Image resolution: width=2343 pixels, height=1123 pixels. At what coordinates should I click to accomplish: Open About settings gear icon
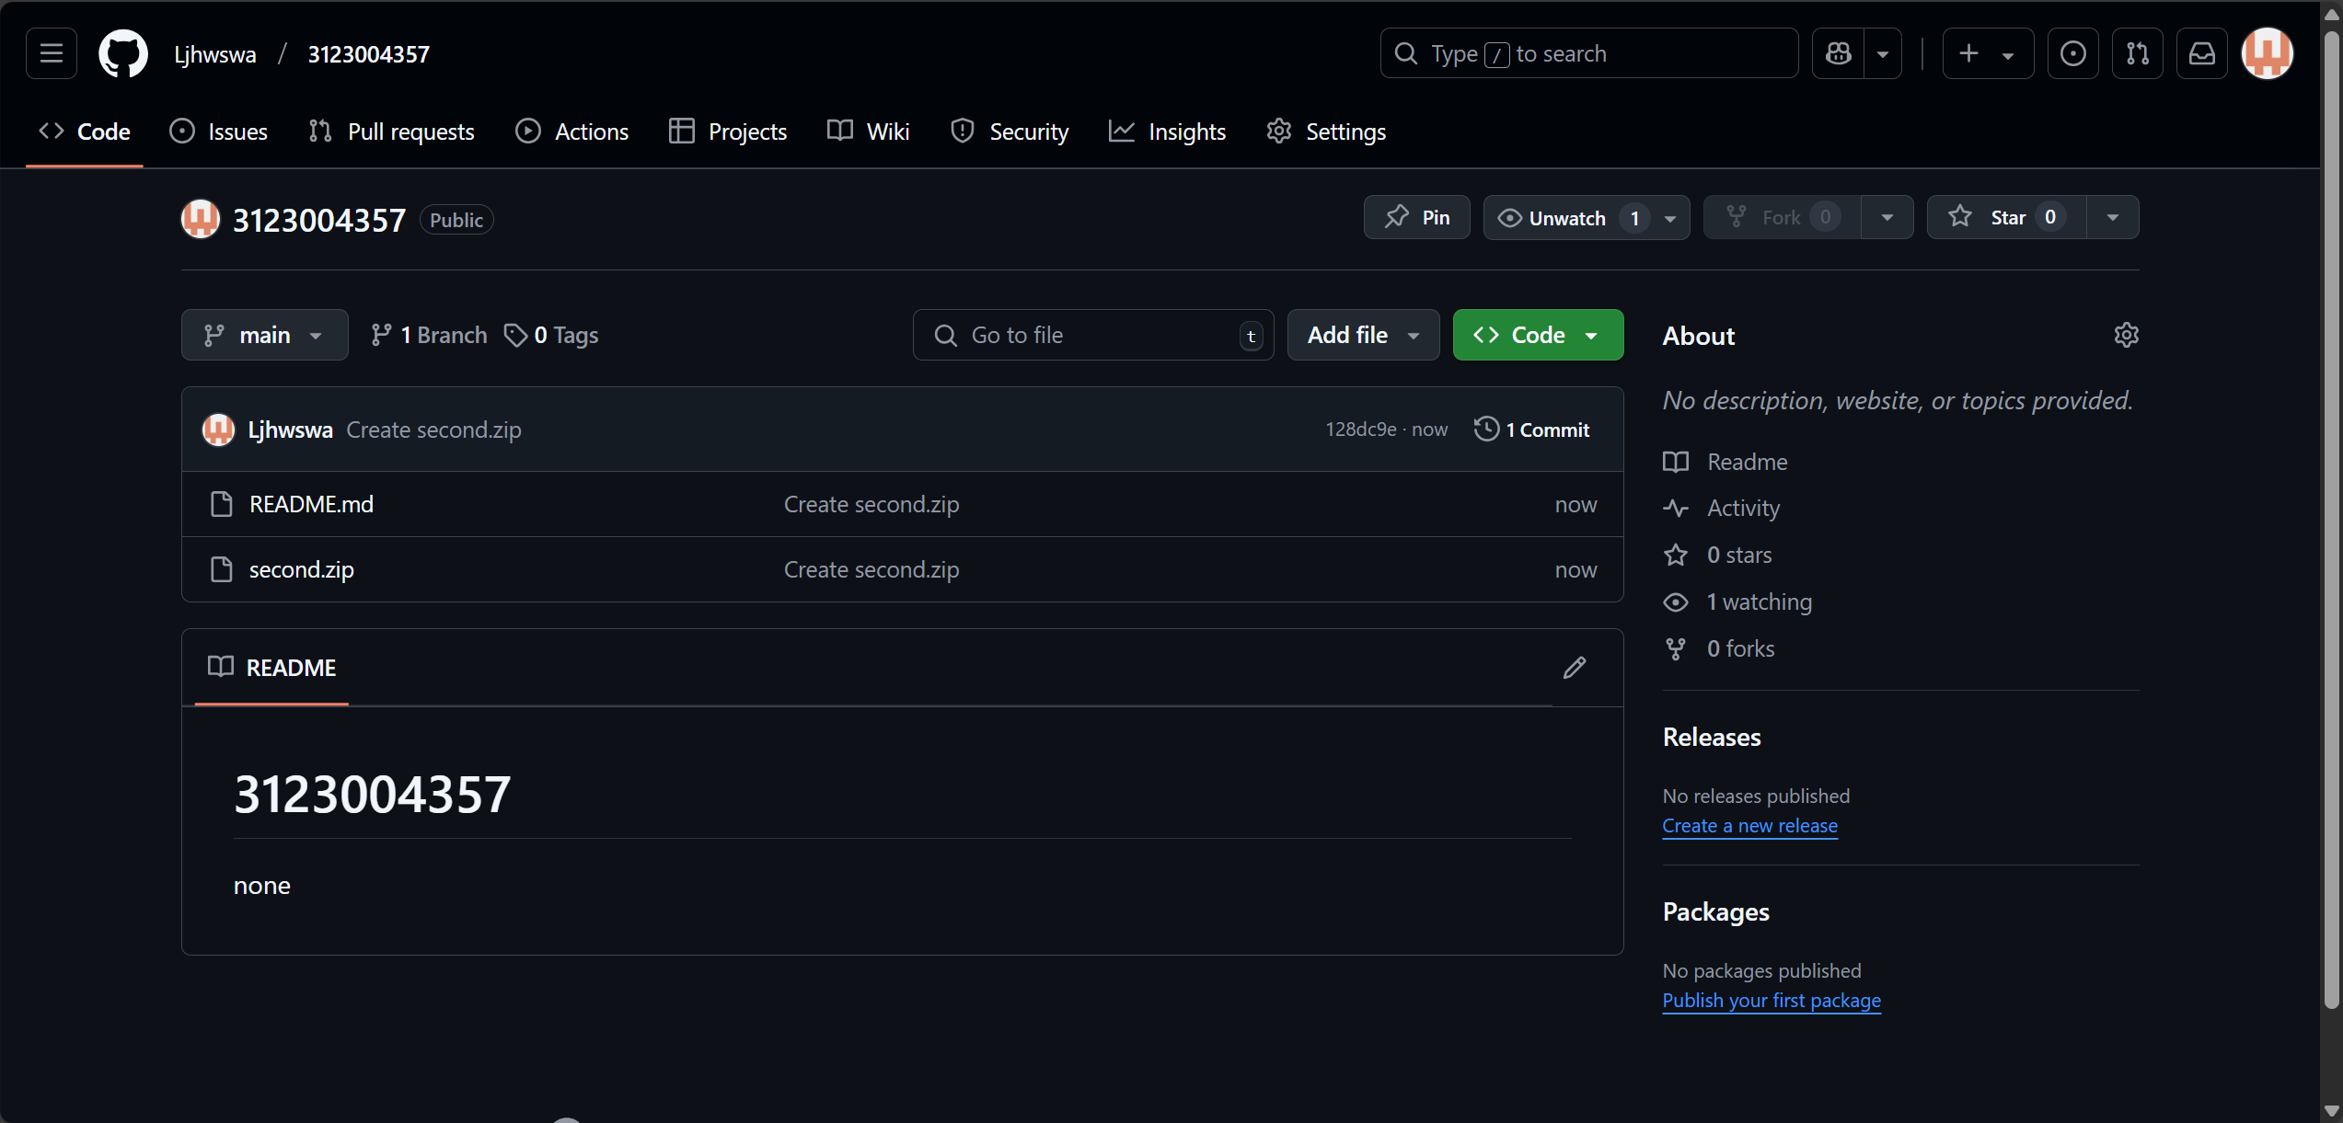coord(2126,335)
